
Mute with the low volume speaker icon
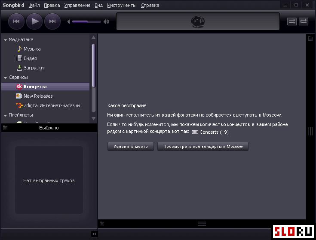click(x=69, y=21)
